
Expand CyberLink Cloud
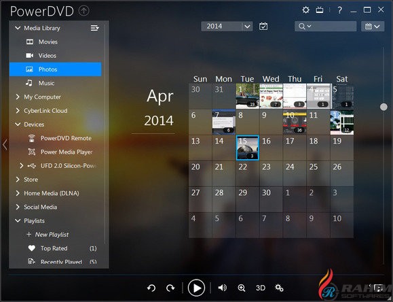click(18, 111)
